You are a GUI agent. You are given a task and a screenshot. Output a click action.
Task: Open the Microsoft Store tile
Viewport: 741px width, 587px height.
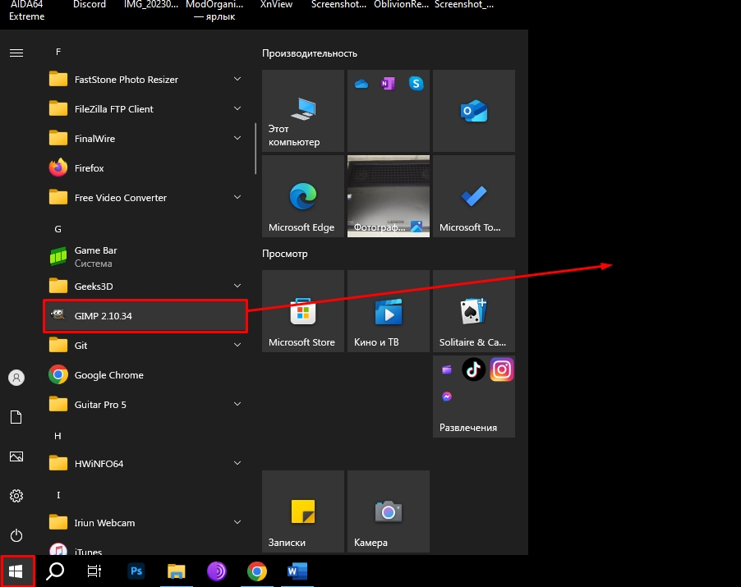[303, 311]
